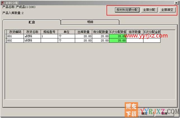Screen dimensions: 180x118
Task: Click 待分配数量 value for a材料
Action: pos(101,36)
